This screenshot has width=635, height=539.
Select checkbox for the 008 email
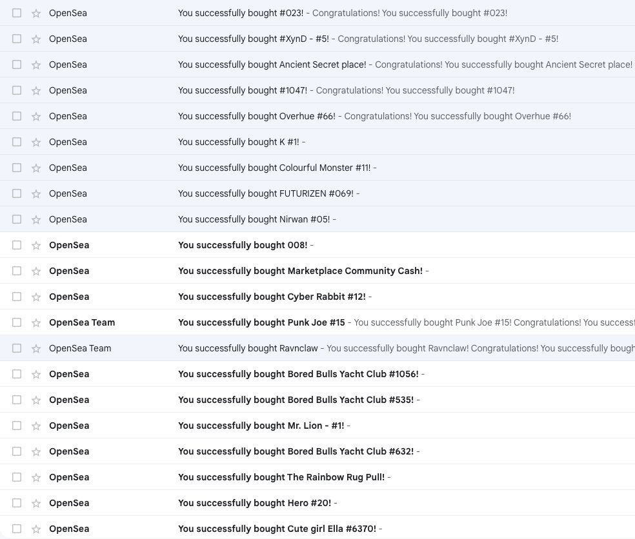tap(17, 245)
